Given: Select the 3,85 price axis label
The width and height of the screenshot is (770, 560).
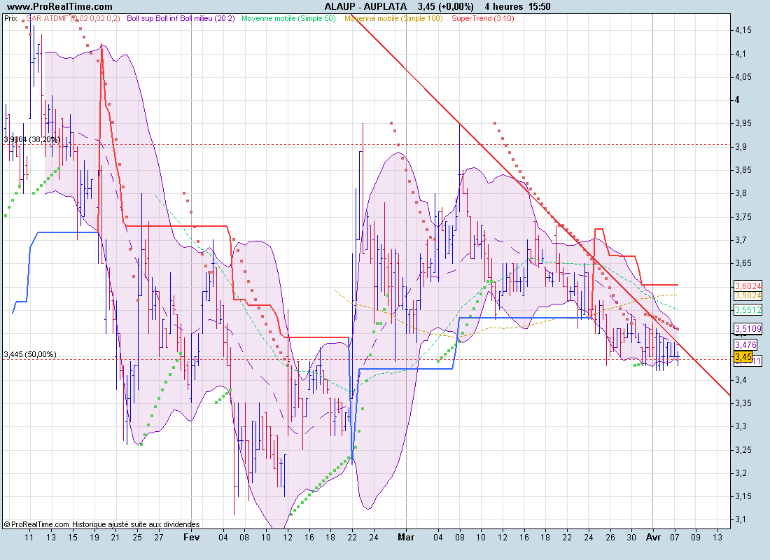Looking at the screenshot, I should (743, 170).
